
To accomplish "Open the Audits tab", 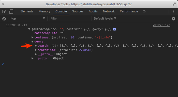I will 93,11.
